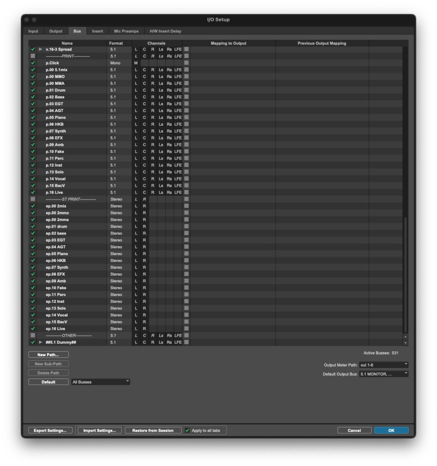The image size is (437, 466).
Task: Click the Export Settings button
Action: point(50,430)
